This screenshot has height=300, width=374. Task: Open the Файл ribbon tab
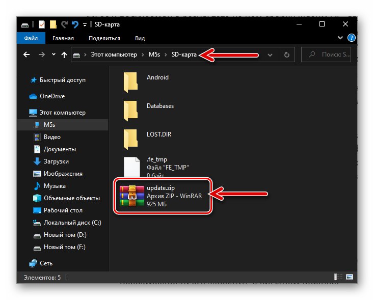tap(31, 38)
